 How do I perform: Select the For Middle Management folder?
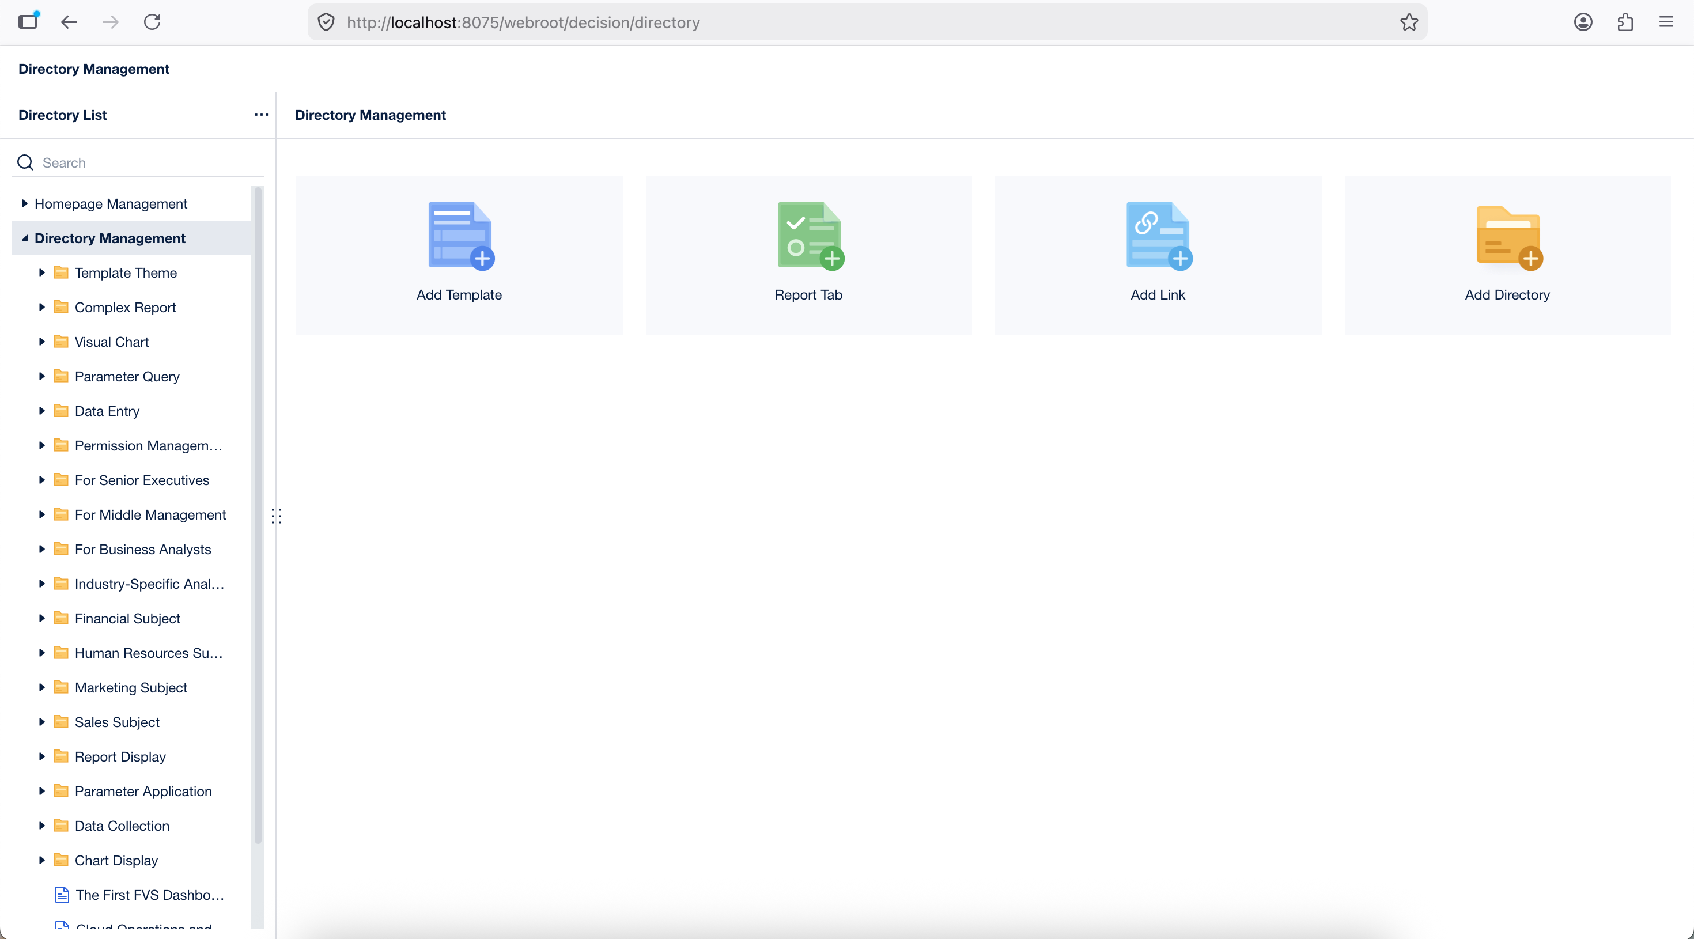pos(131,515)
